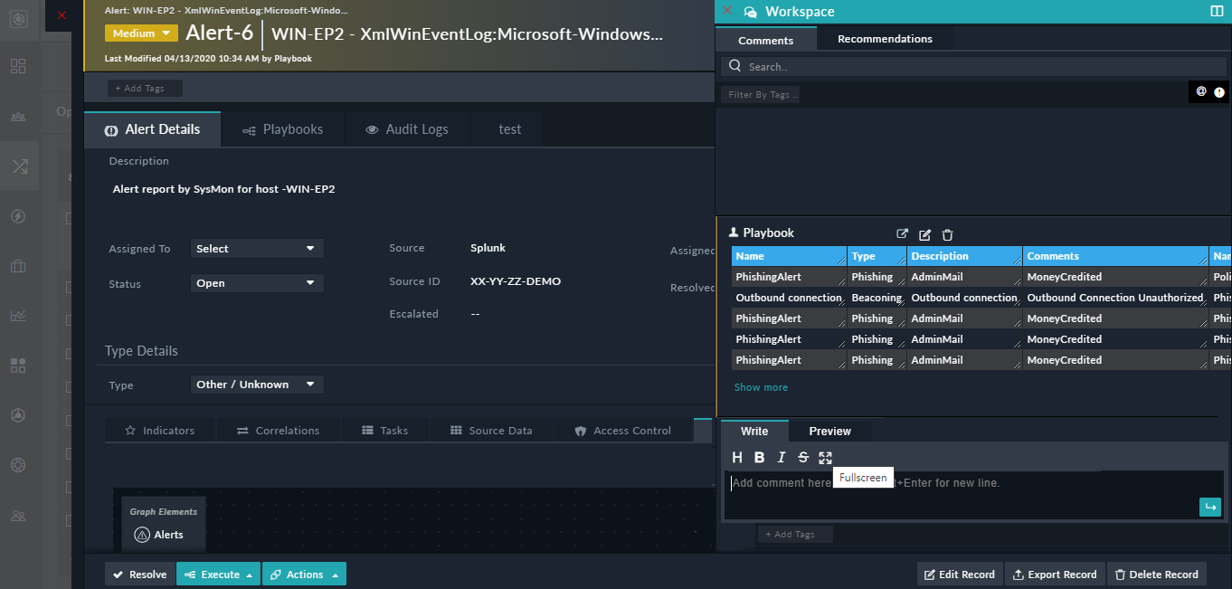Insert a heading in the comment editor
Screen dimensions: 1232x589
[737, 457]
